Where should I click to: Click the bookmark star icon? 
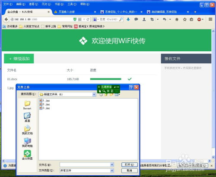pos(185,19)
